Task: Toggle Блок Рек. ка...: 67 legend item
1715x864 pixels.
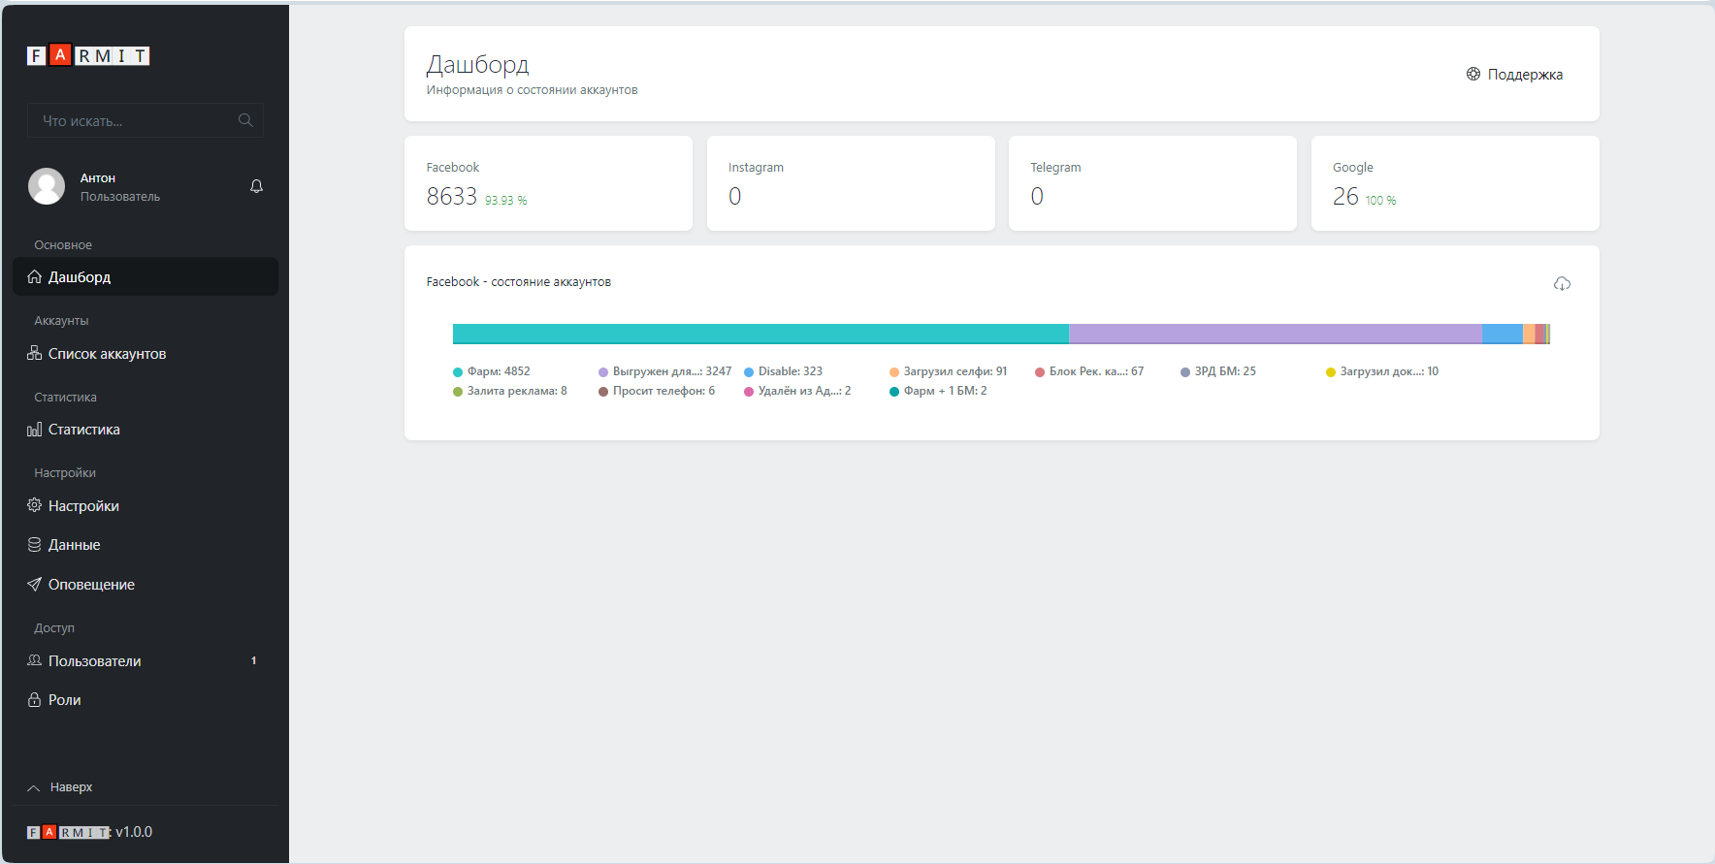Action: point(1089,371)
